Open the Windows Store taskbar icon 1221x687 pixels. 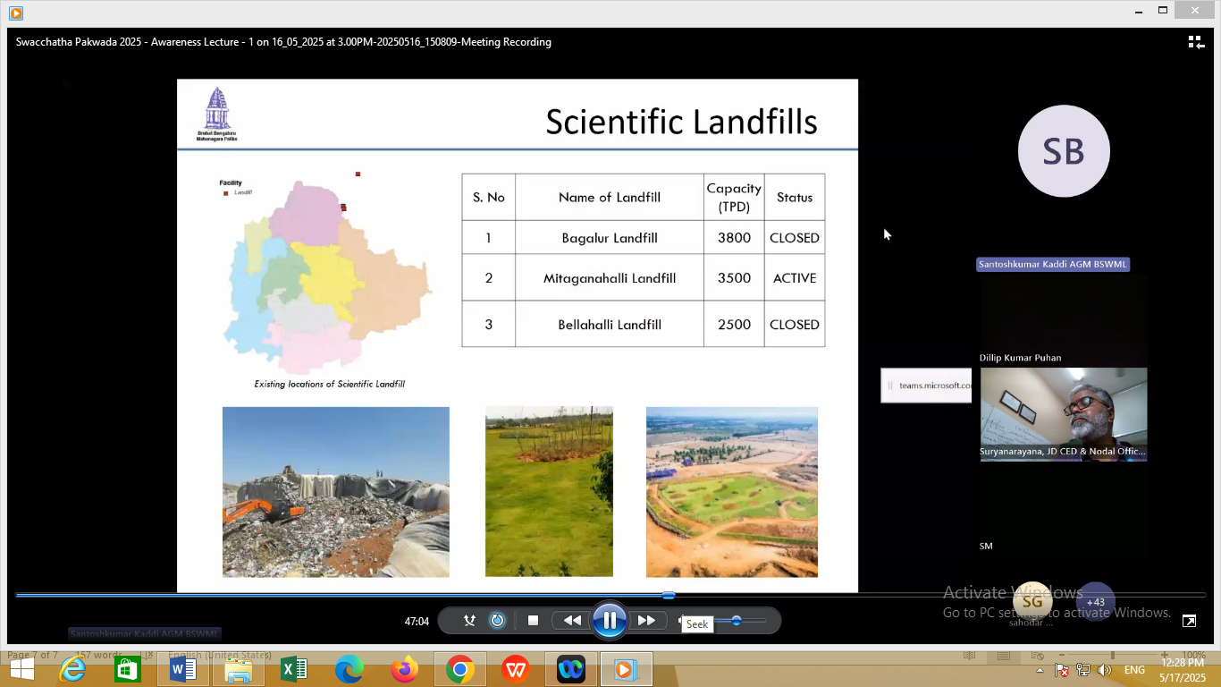click(x=128, y=669)
